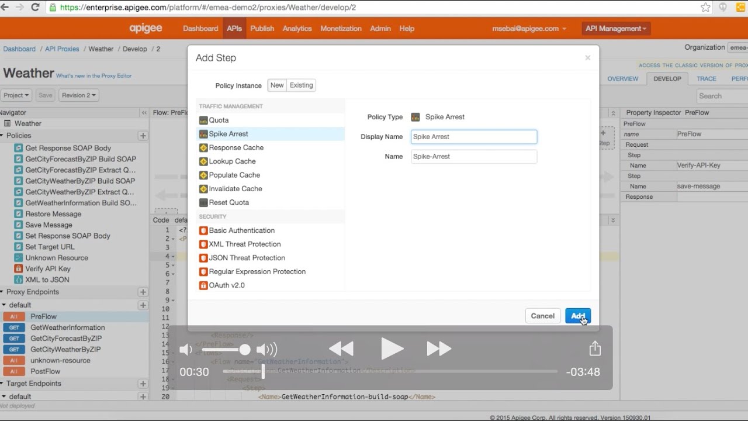
Task: Open the Project dropdown
Action: coord(16,95)
